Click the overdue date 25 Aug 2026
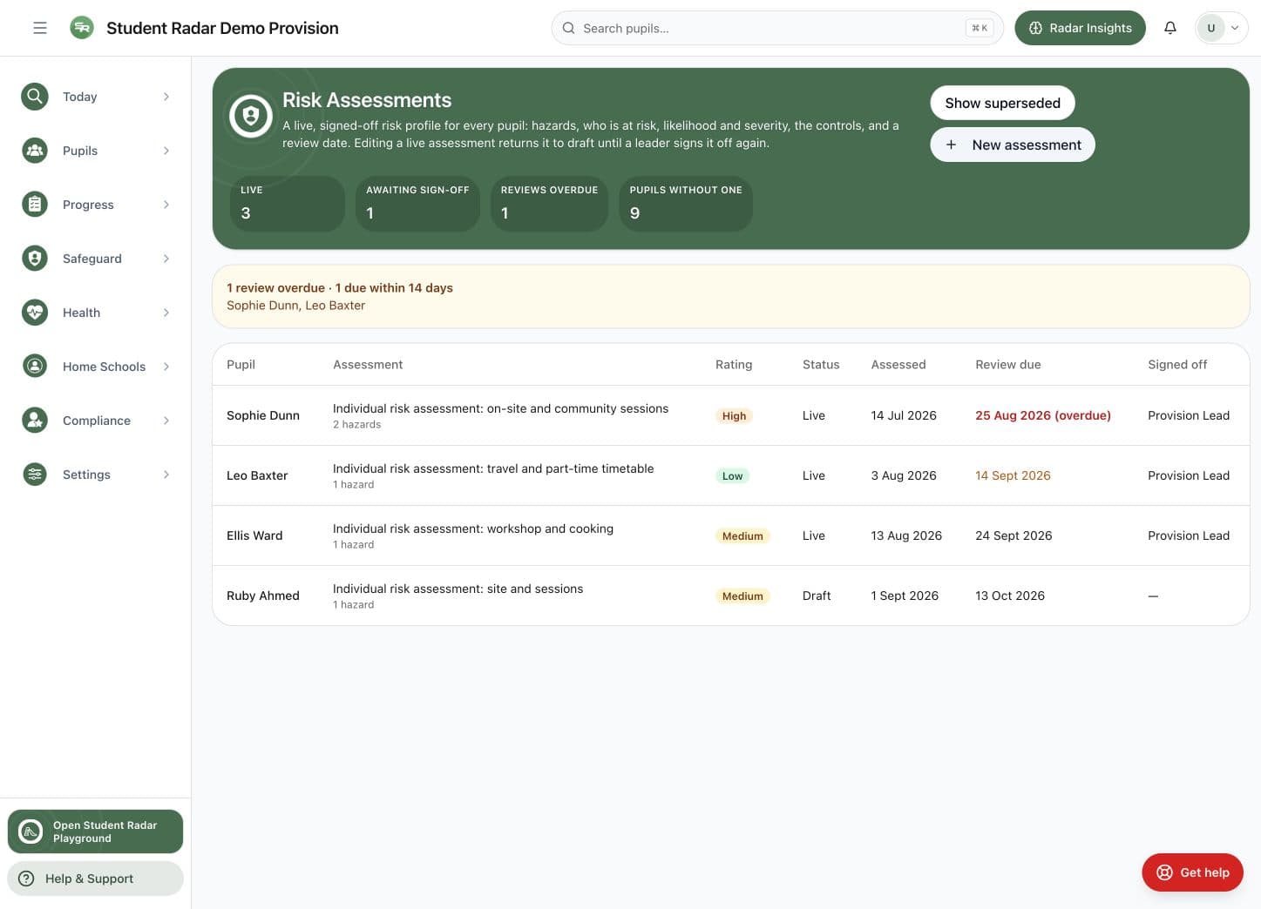1261x909 pixels. pyautogui.click(x=1043, y=415)
